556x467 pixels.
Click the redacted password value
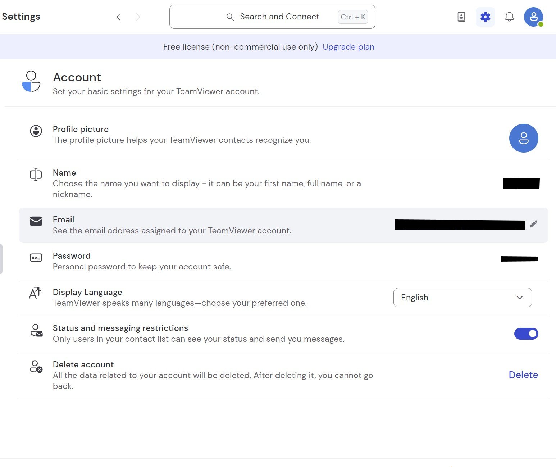519,259
